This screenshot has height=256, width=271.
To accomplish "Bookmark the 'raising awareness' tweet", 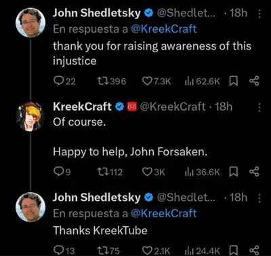I will click(x=234, y=81).
